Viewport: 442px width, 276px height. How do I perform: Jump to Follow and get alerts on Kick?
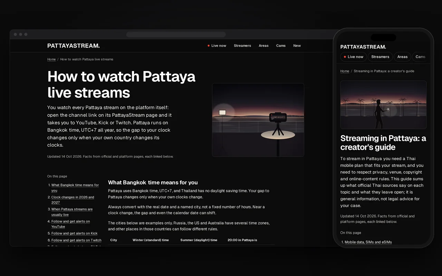coord(74,234)
